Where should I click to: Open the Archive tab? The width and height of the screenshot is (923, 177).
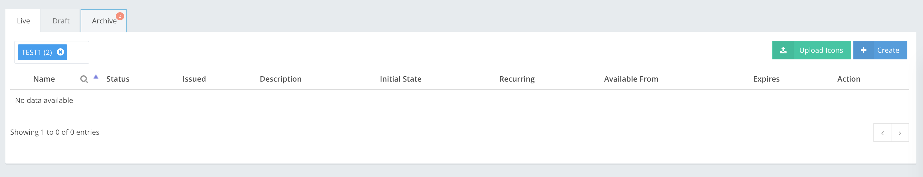tap(104, 21)
